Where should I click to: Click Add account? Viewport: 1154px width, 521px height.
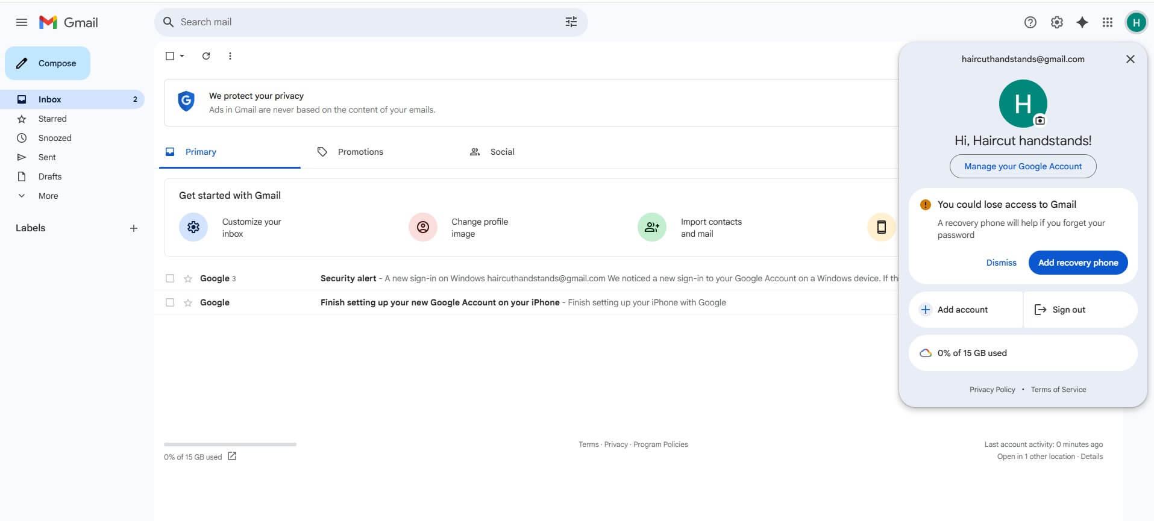tap(965, 310)
